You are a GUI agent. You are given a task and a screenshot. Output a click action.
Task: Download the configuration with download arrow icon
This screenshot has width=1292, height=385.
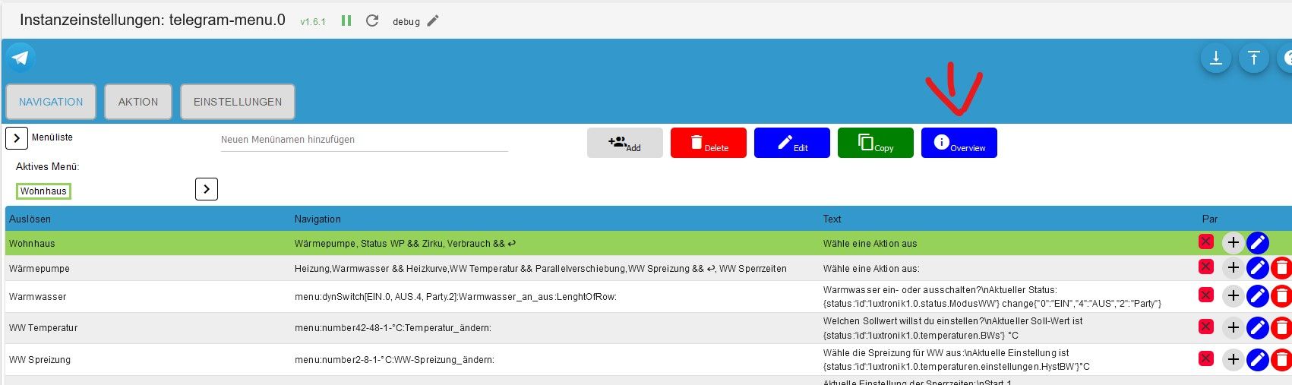tap(1215, 58)
